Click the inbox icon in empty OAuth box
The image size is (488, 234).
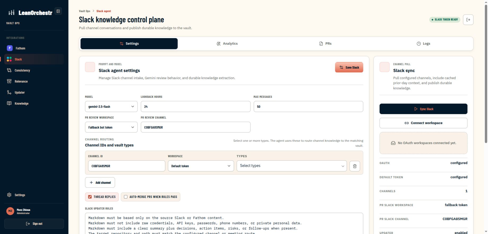(393, 143)
